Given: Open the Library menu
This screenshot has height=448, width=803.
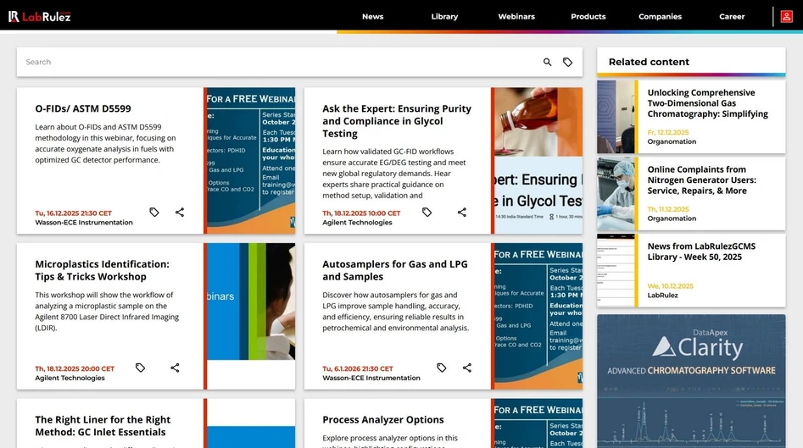Looking at the screenshot, I should click(444, 16).
